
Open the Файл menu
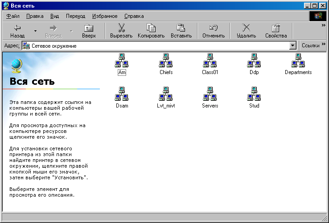click(13, 16)
